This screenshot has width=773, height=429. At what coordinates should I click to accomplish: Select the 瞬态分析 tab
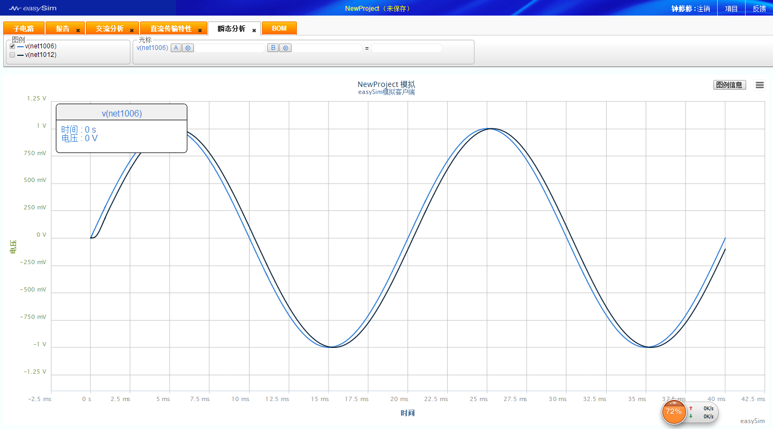(231, 28)
